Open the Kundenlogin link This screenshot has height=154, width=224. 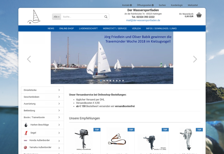point(177,5)
